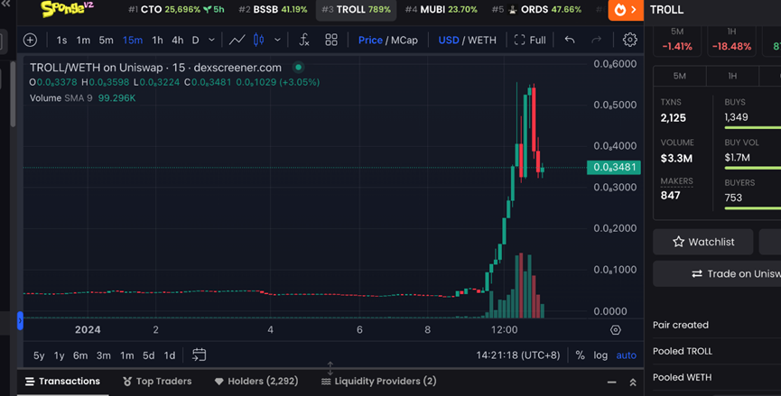Toggle auto scale mode
Image resolution: width=781 pixels, height=396 pixels.
pos(626,355)
